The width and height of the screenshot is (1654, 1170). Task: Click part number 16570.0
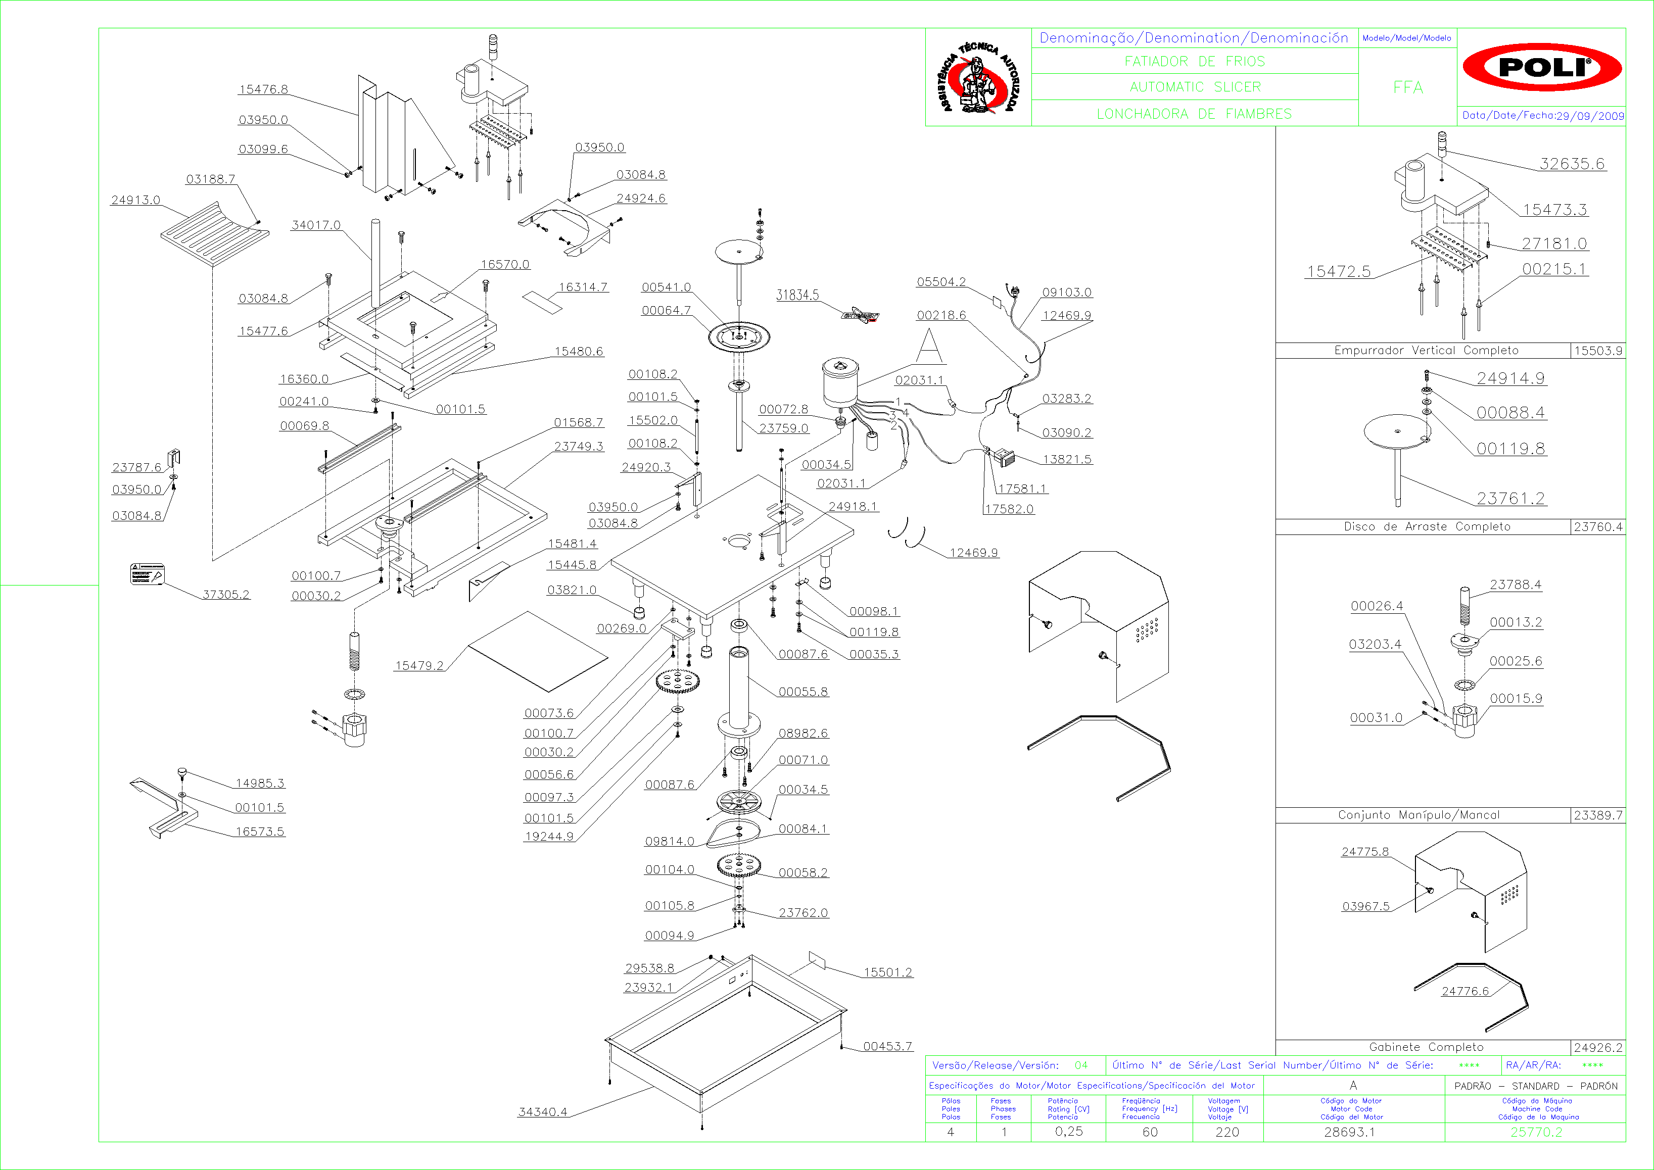pos(504,264)
